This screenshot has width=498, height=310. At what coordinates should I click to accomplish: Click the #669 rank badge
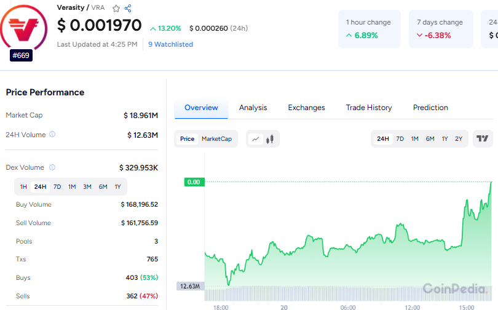coord(21,55)
